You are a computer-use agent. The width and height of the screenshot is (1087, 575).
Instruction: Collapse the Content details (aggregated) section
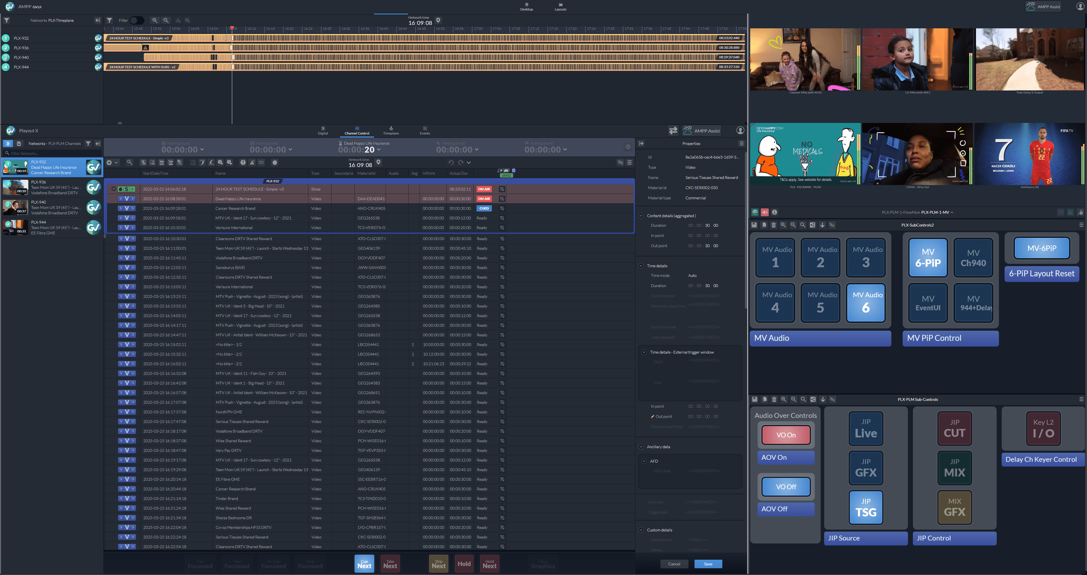coord(640,215)
